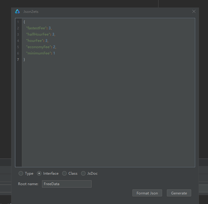The width and height of the screenshot is (208, 204).
Task: Click the "fastestFee" key in line 2
Action: coord(36,28)
